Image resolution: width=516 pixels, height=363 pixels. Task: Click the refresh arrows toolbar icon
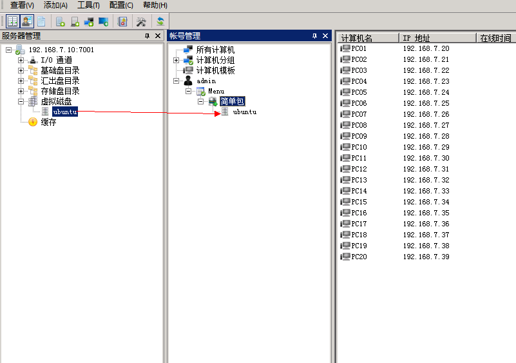click(160, 22)
